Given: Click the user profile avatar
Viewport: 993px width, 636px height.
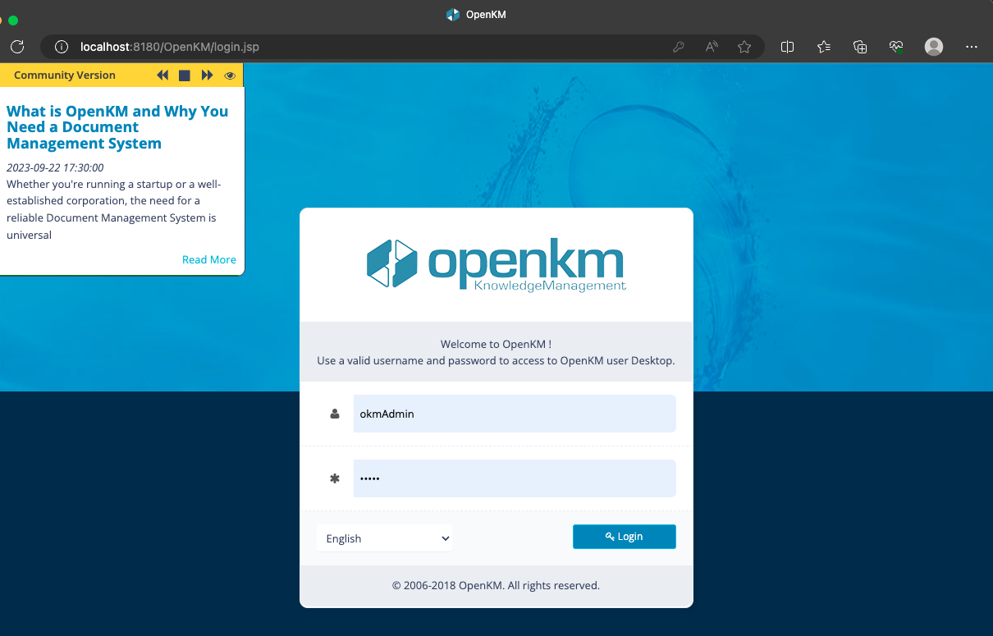Looking at the screenshot, I should (x=934, y=47).
